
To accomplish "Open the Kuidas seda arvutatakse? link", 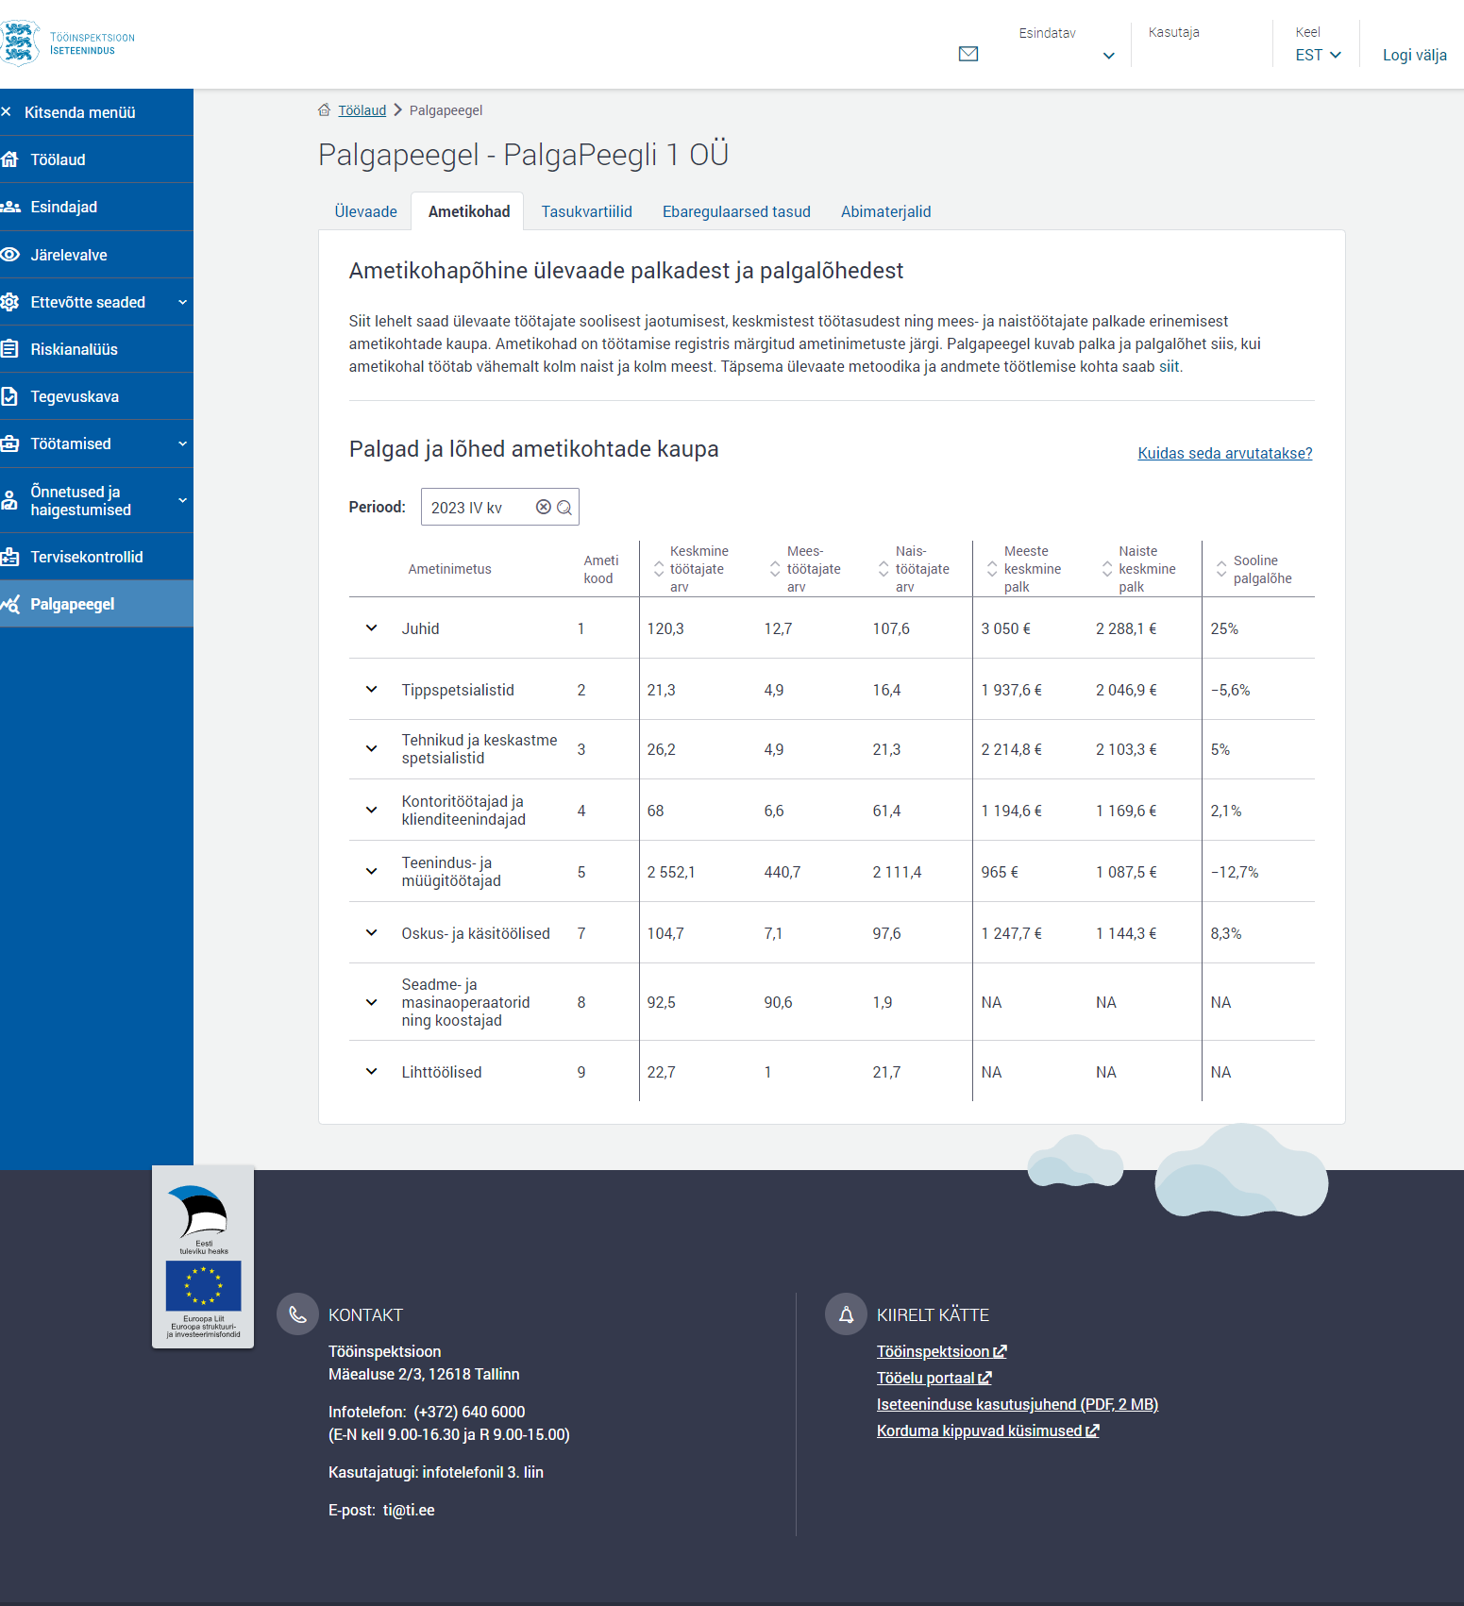I will (1225, 453).
